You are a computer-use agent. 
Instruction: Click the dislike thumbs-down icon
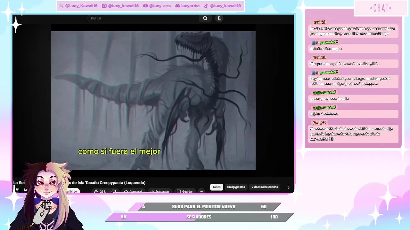(x=114, y=191)
